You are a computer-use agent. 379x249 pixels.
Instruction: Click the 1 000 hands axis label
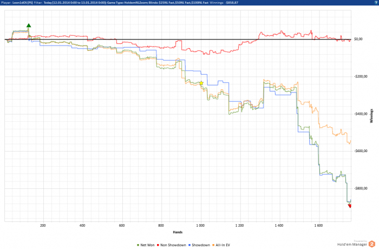pos(200,225)
